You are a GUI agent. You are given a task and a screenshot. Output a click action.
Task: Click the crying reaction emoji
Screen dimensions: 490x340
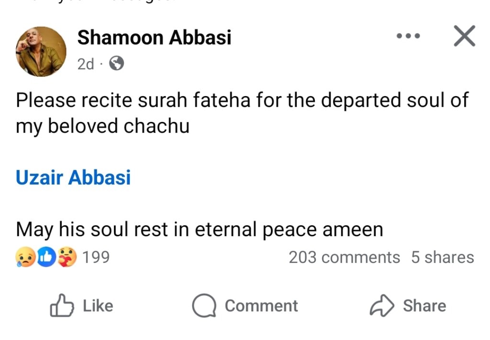[23, 257]
